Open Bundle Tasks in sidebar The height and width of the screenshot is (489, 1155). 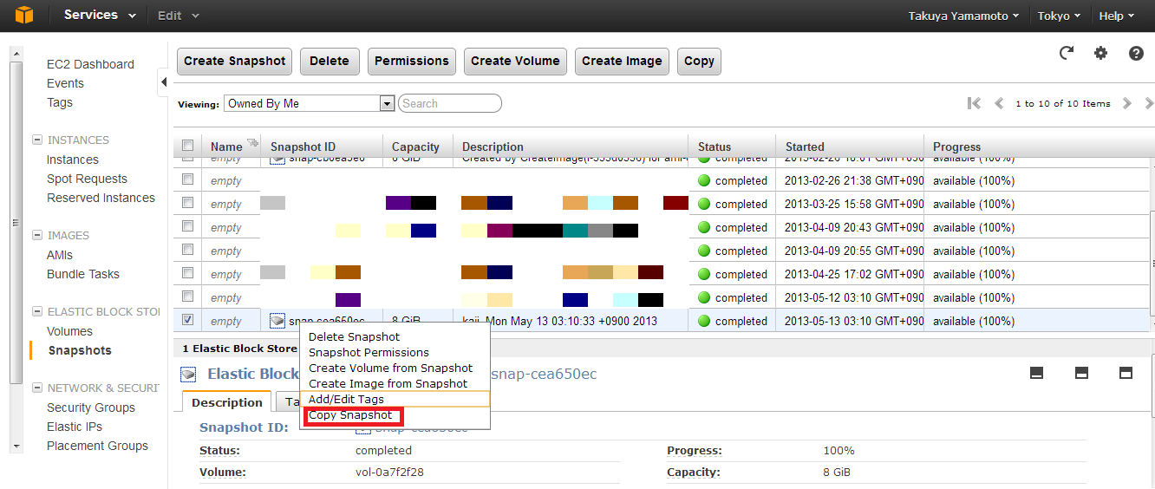click(83, 274)
